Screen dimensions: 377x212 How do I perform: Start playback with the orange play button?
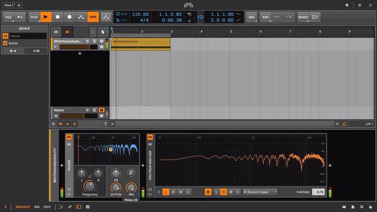(x=46, y=17)
